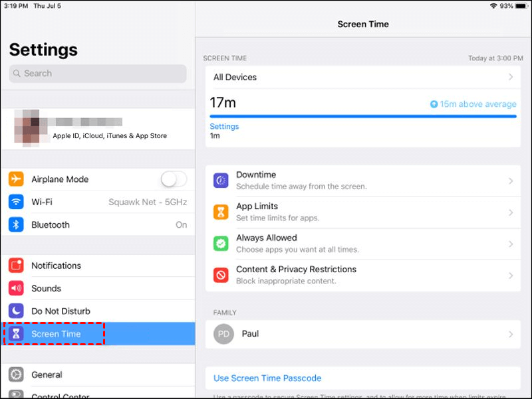This screenshot has width=532, height=399.
Task: Click the blue up-arrow above average icon
Action: click(434, 104)
